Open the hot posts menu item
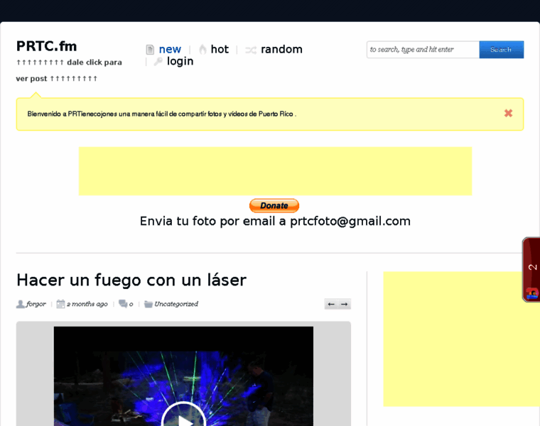This screenshot has height=426, width=540. pyautogui.click(x=220, y=49)
